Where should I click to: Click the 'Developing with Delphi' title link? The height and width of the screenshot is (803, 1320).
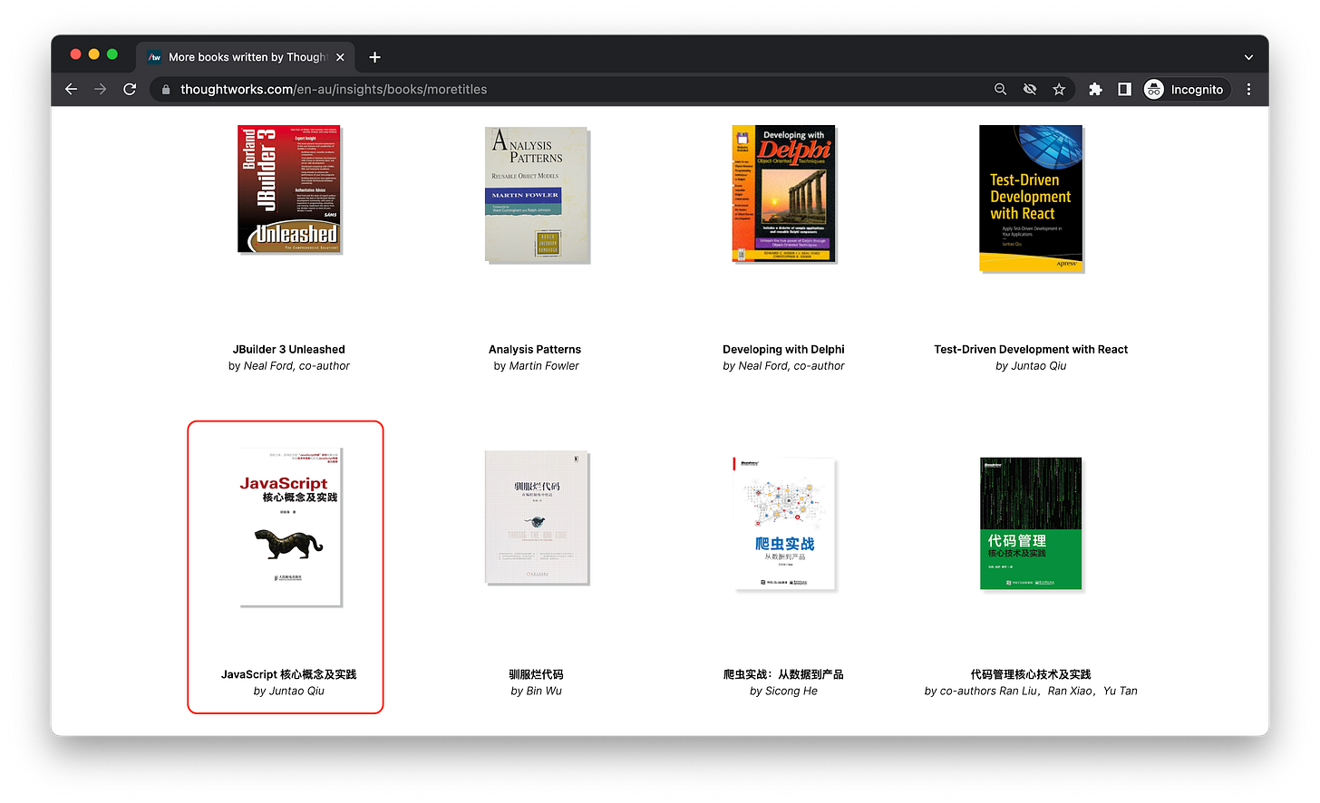[783, 349]
